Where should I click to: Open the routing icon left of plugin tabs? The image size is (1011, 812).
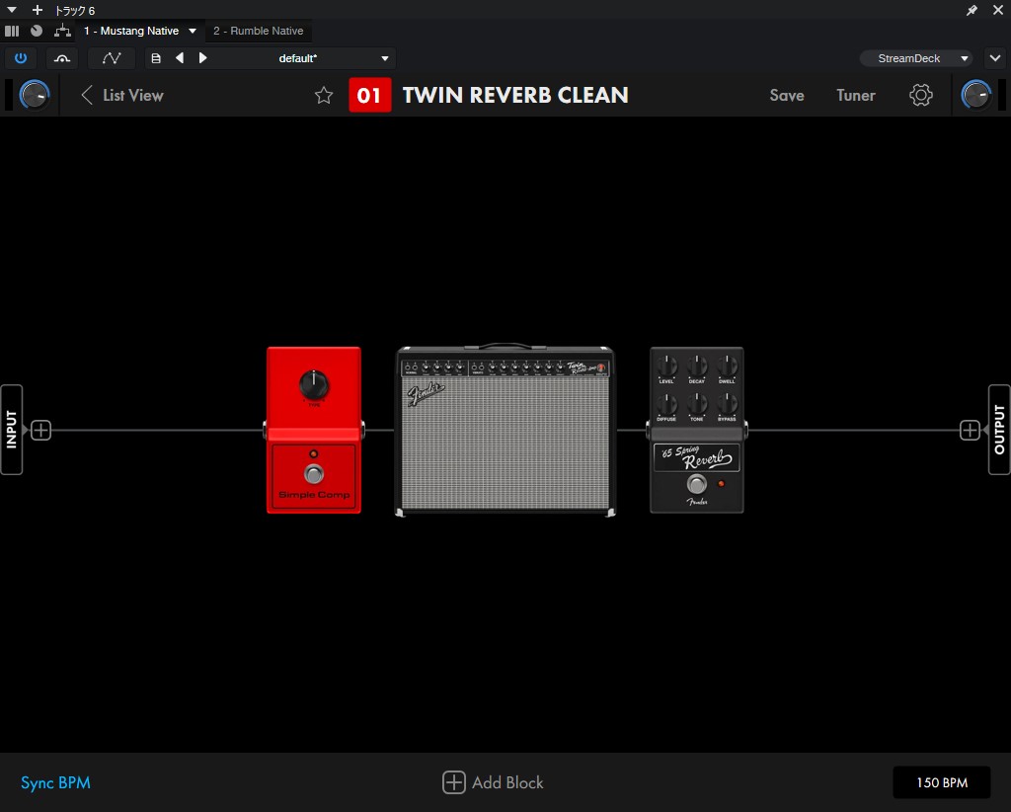[62, 31]
